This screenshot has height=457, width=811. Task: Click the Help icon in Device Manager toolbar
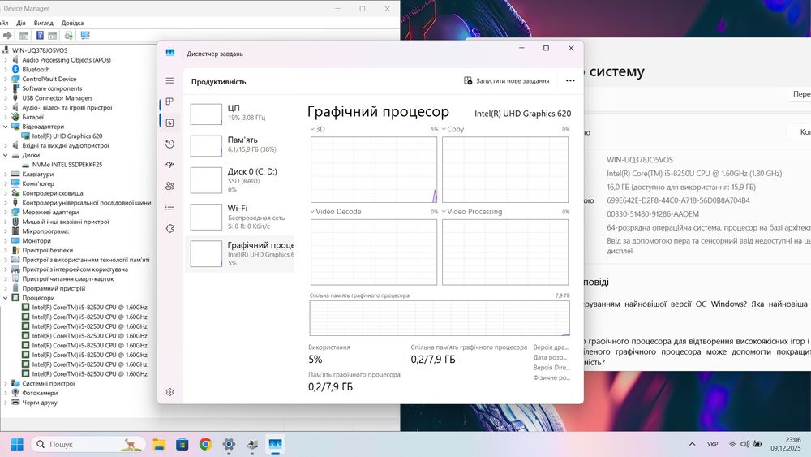coord(40,35)
